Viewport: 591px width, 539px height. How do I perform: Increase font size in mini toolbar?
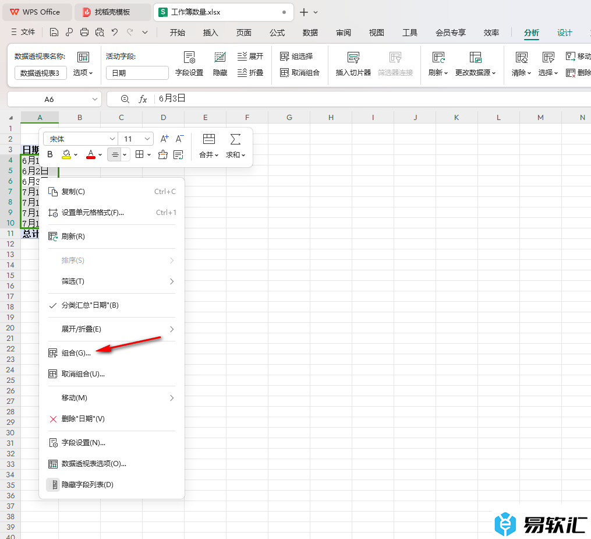(x=164, y=139)
